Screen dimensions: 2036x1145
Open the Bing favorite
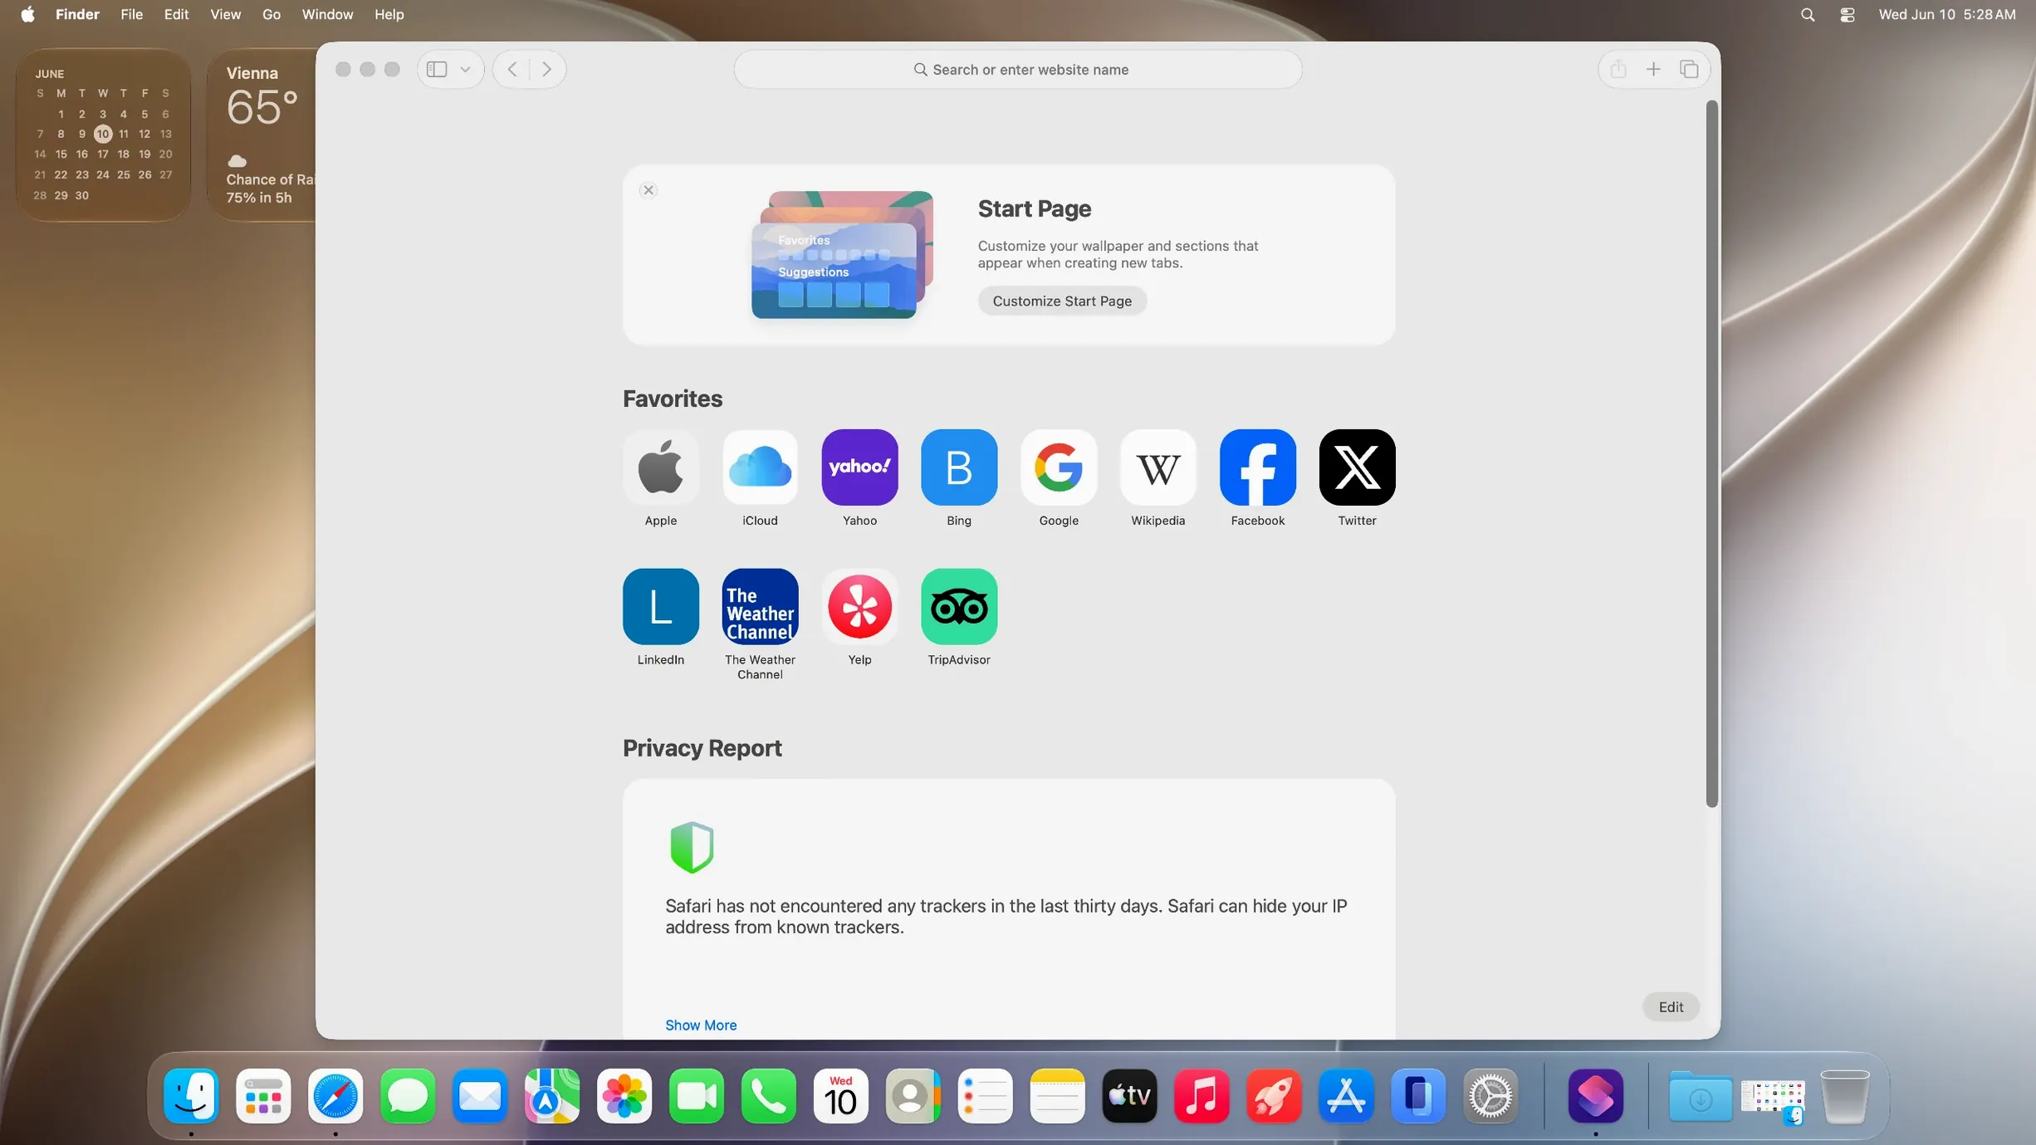pyautogui.click(x=959, y=467)
